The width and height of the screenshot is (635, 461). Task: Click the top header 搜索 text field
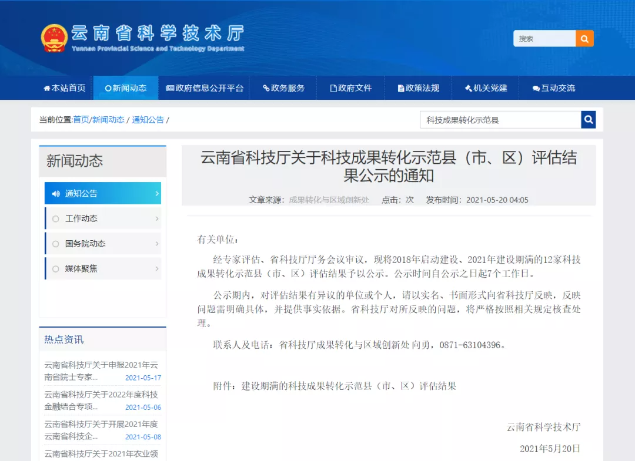[x=544, y=39]
